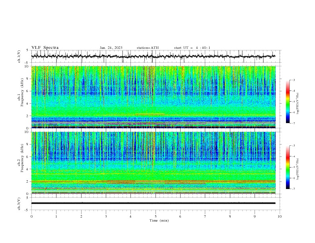This screenshot has height=243, width=315.
Task: Click the ch.3 flat black waveform band
Action: point(153,203)
